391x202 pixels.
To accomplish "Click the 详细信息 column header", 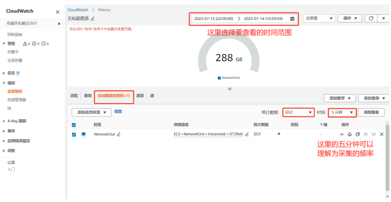I will pyautogui.click(x=181, y=125).
